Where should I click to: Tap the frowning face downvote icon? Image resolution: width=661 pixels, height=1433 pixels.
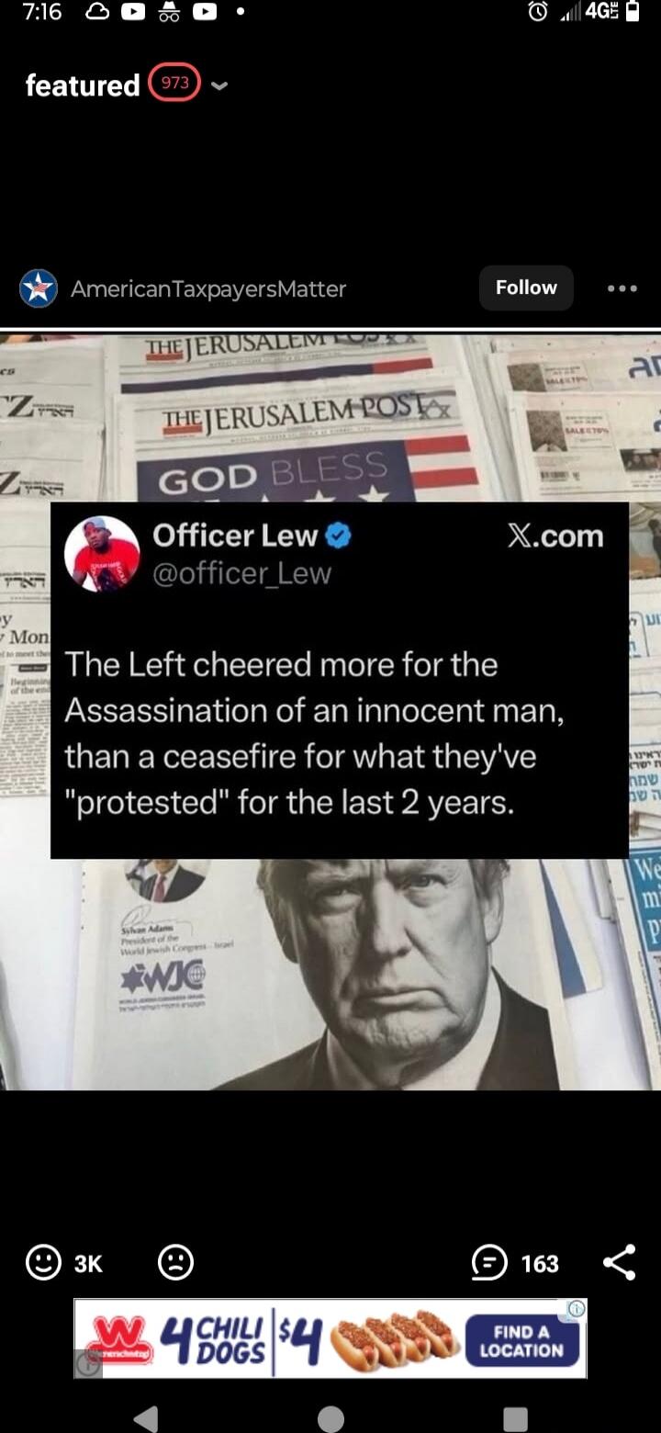tap(175, 1262)
